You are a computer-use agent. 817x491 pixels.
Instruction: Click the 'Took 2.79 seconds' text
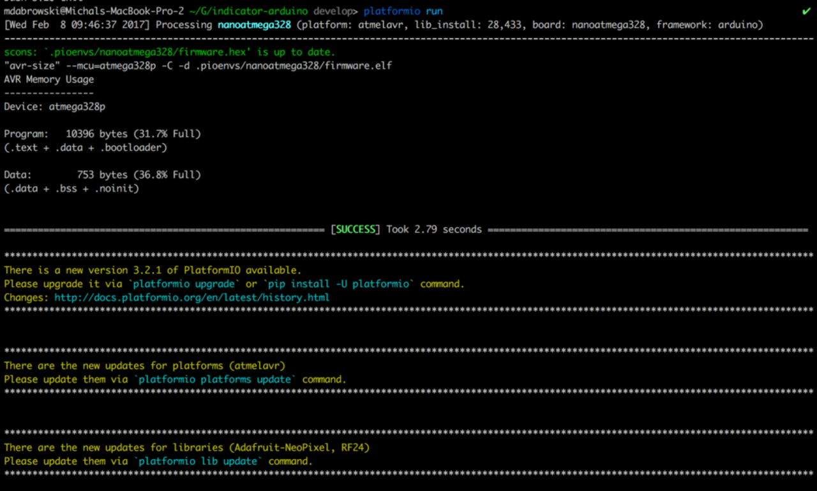point(433,230)
